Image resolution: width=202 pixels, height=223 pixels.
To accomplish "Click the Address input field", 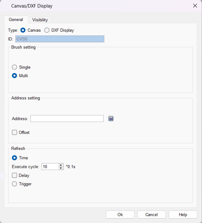I will point(67,119).
